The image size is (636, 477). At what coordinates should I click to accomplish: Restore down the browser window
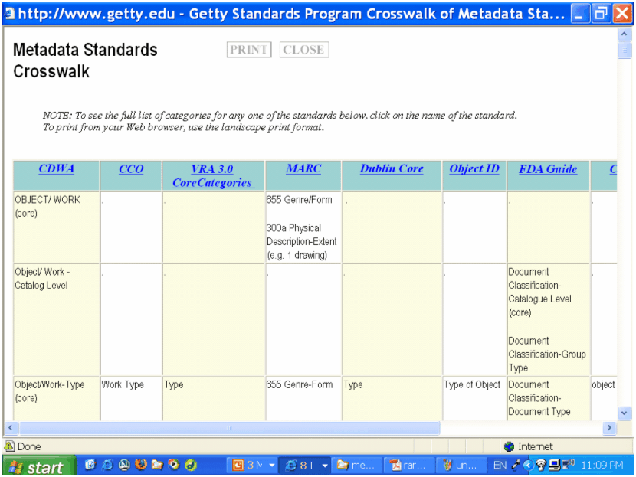(601, 15)
